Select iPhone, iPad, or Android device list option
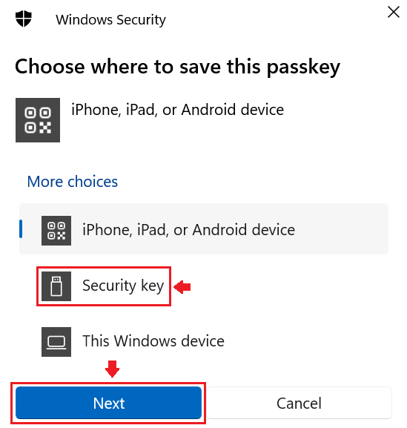 (x=203, y=229)
